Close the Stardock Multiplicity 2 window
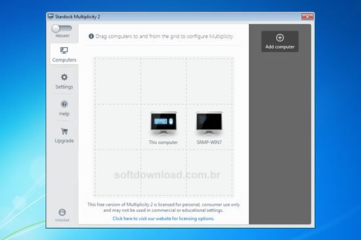Screen dimensions: 361x240 (x=307, y=16)
